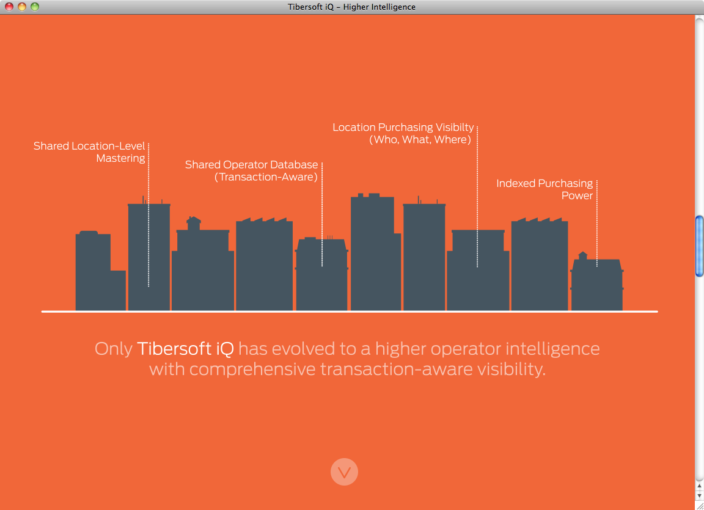Click the small house under Indexed Purchasing Power line
Viewport: 704px width, 510px height.
(x=596, y=285)
